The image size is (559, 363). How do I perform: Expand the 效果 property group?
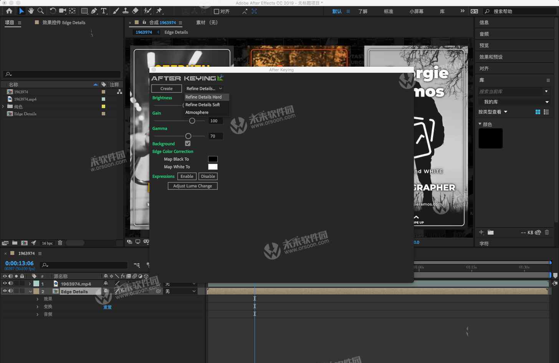(37, 299)
